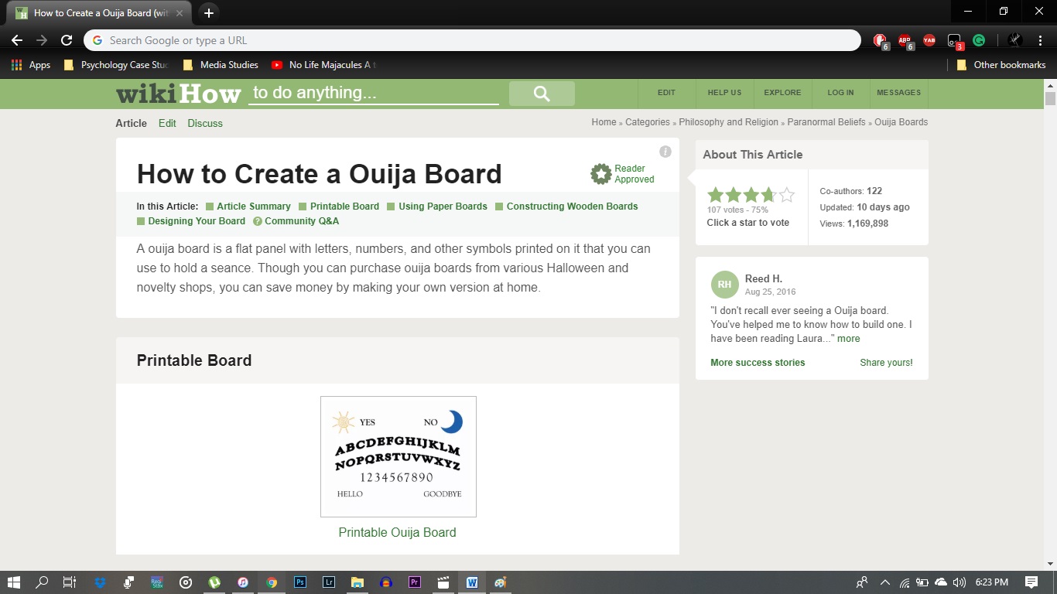This screenshot has width=1057, height=594.
Task: Open Psychology Case Studies bookmark folder
Action: pos(116,65)
